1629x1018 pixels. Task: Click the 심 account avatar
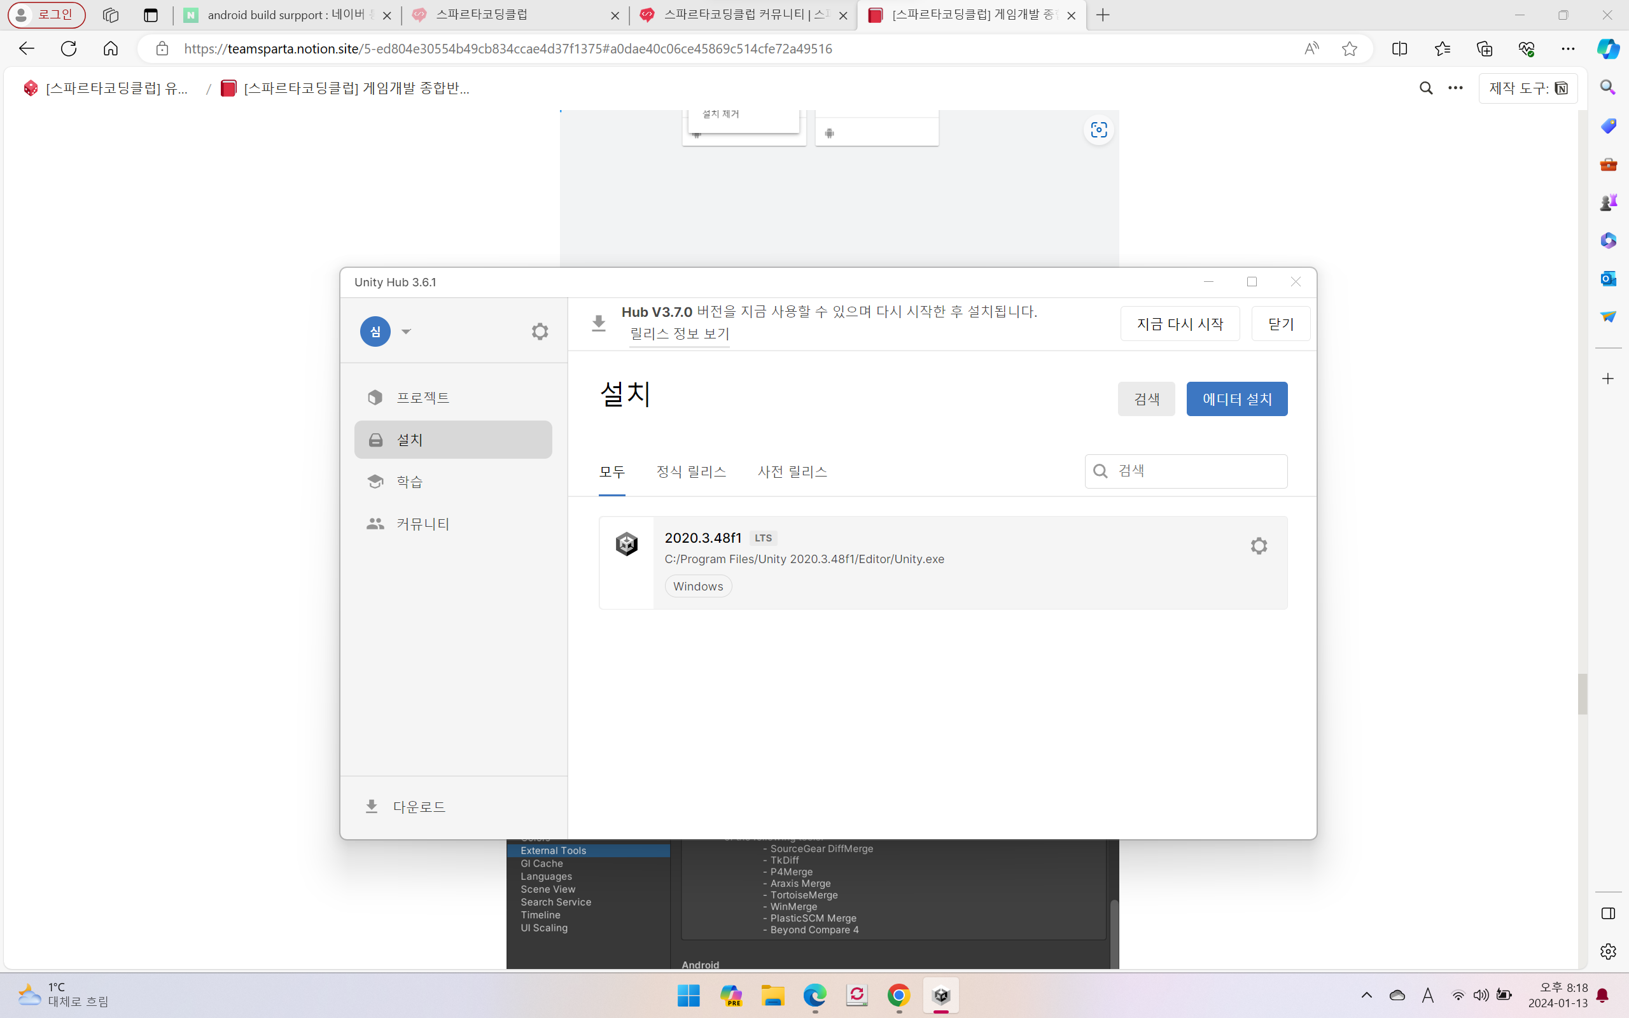pos(375,331)
